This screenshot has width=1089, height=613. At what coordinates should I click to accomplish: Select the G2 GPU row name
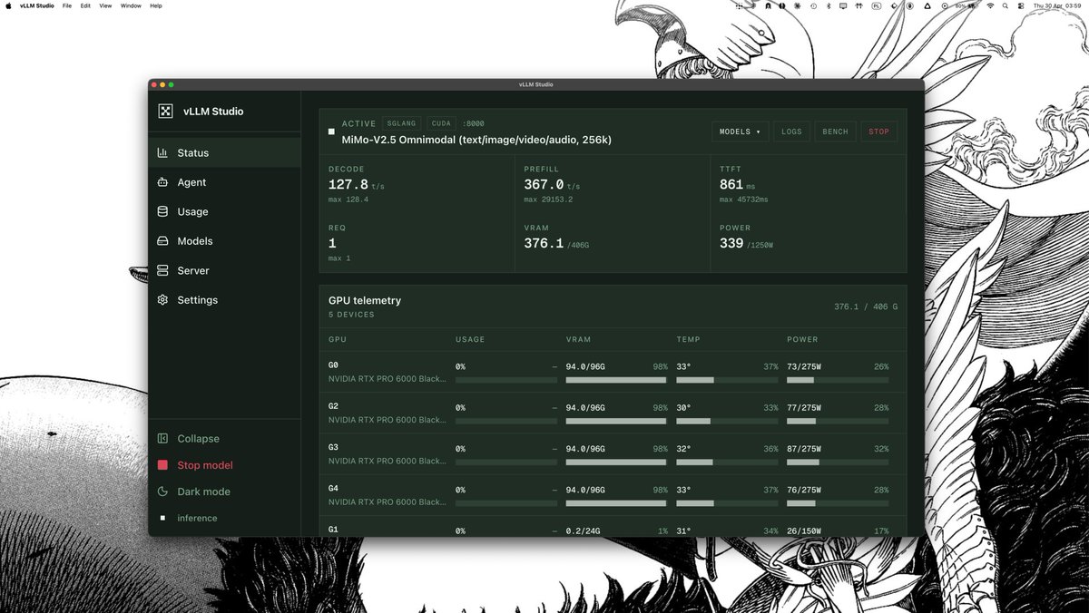pos(333,407)
